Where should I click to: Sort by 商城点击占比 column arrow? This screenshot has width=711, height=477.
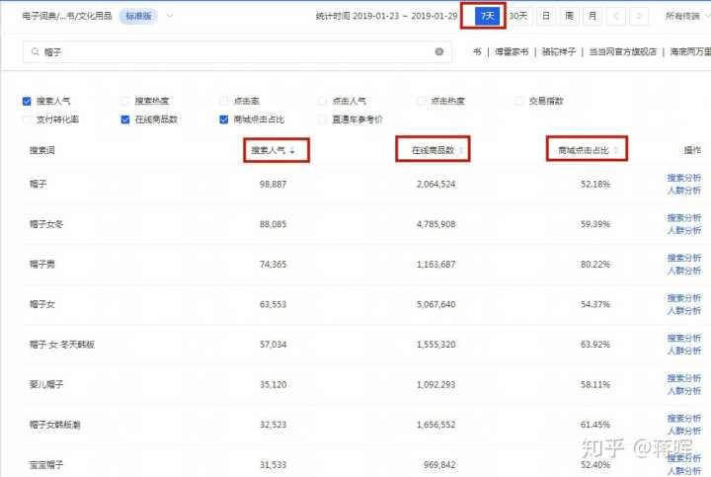[x=617, y=150]
